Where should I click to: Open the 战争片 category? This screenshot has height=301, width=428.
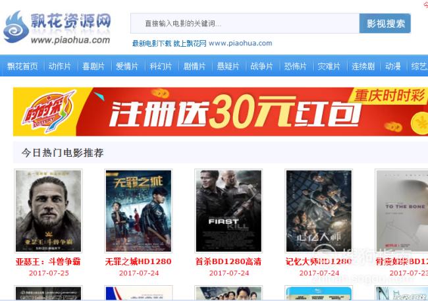click(x=262, y=66)
